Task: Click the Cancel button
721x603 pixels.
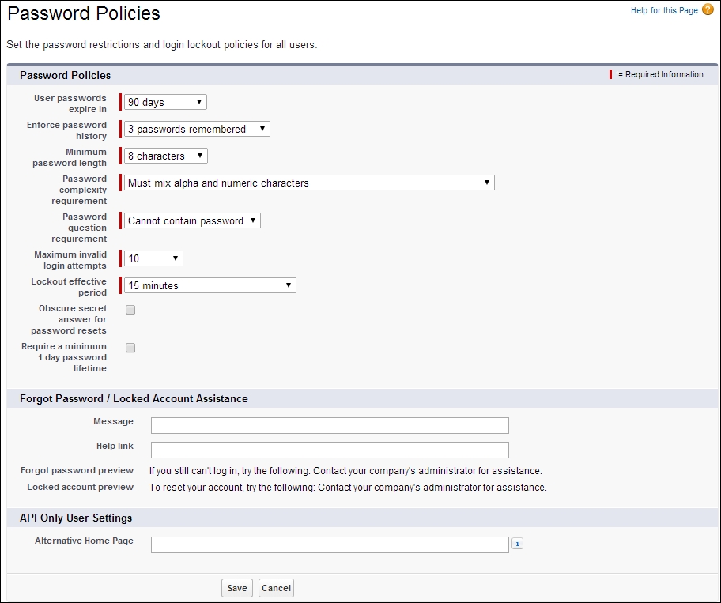Action: click(276, 588)
